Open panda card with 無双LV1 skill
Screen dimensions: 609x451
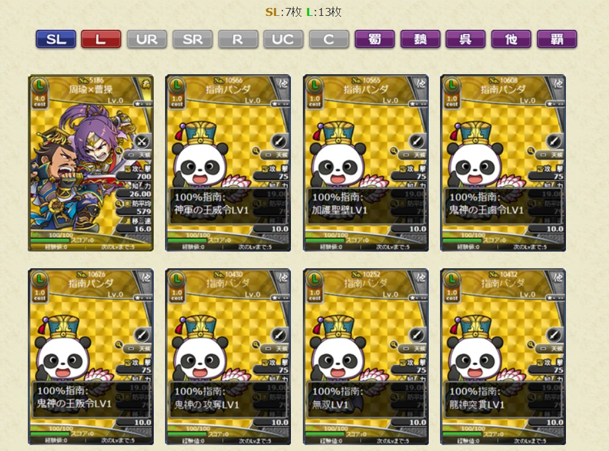(366, 356)
